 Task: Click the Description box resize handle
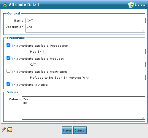143,31
